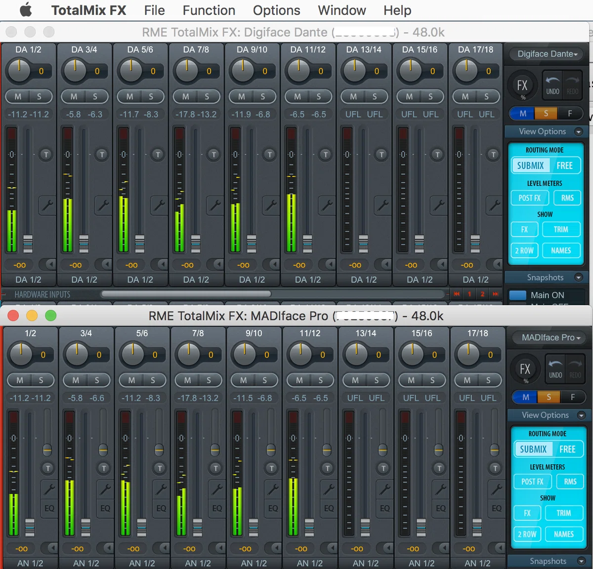Open settings wrench on DA 13/14 channel
Viewport: 593px width, 569px height.
coord(382,205)
